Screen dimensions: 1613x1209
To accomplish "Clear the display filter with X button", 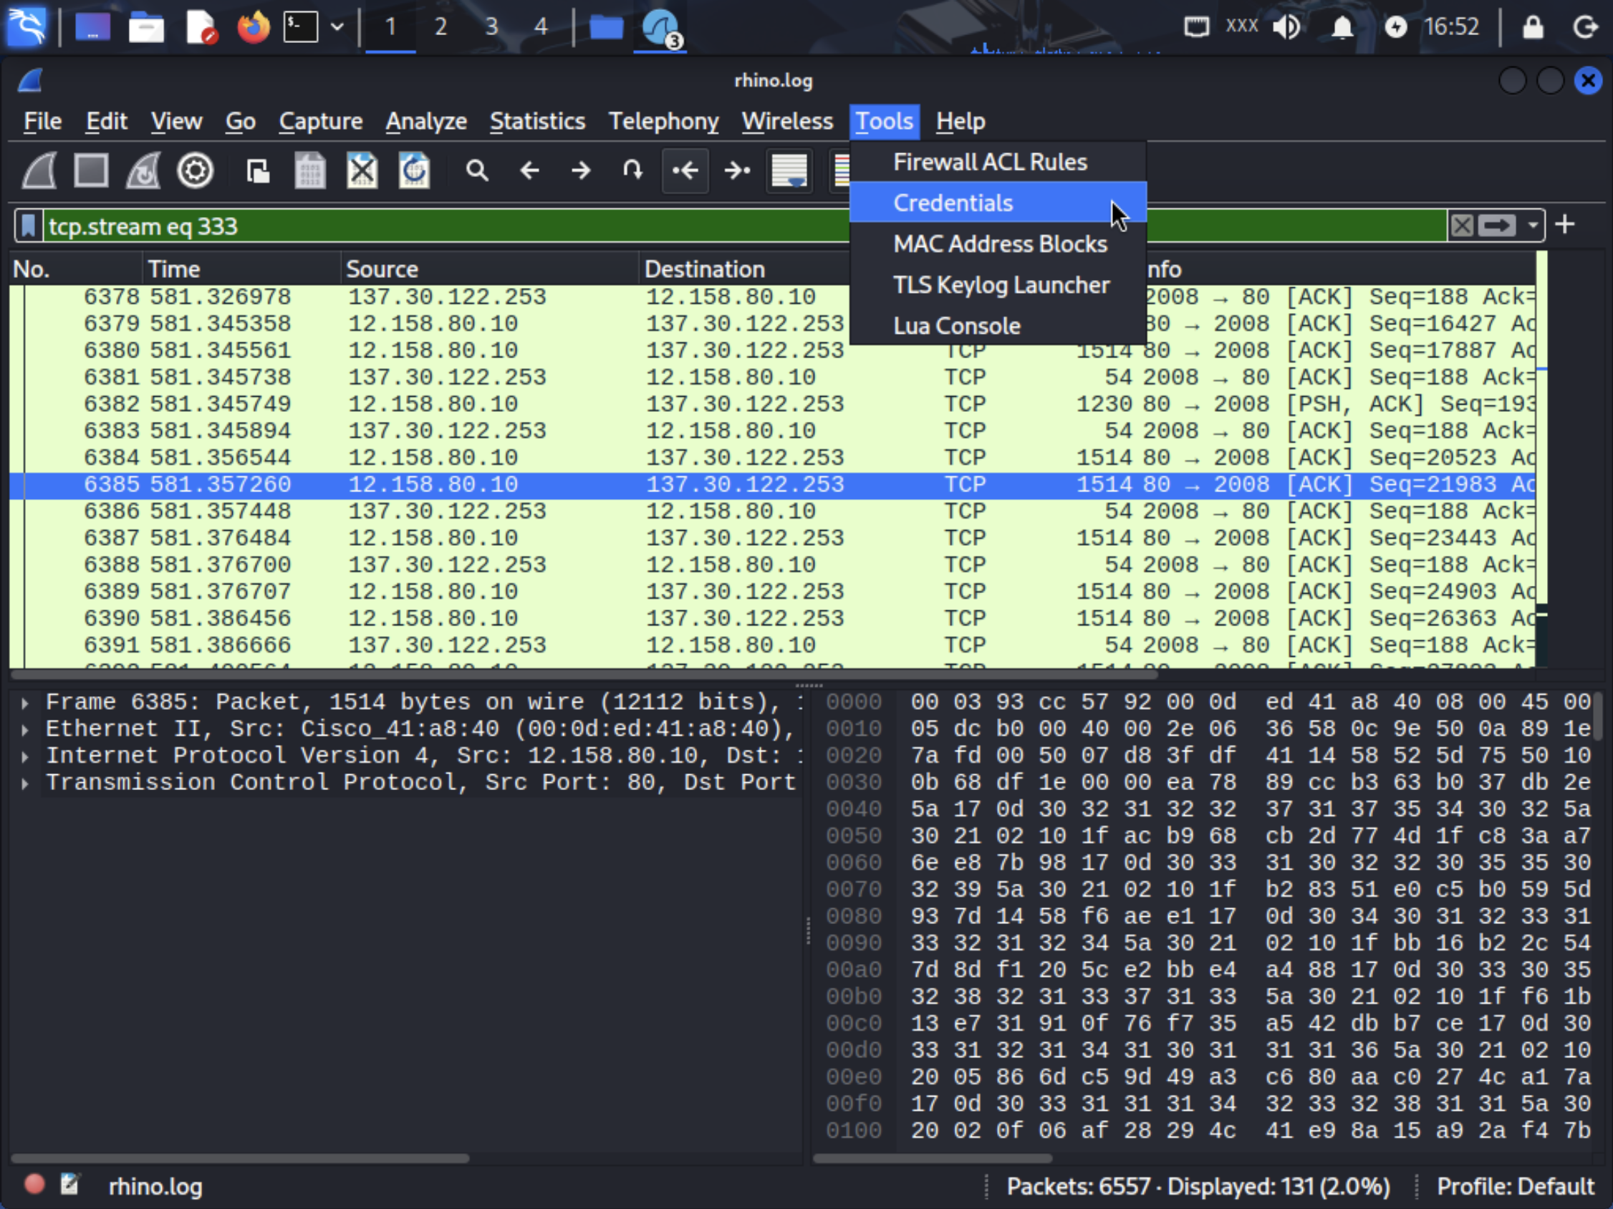I will [x=1461, y=226].
